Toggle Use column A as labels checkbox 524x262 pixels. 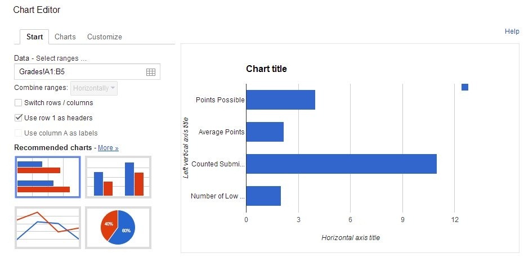coord(19,133)
